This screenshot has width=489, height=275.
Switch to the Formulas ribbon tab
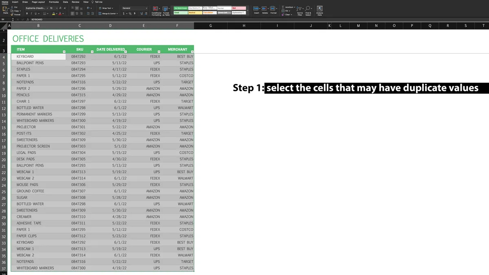(54, 2)
